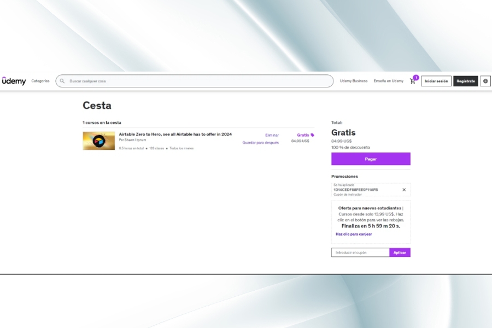
Task: Click Haz clic para canjear link
Action: point(354,234)
